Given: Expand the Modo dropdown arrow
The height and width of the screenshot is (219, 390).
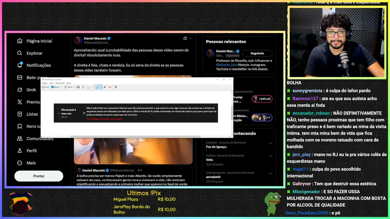Looking at the screenshot, I should click(x=62, y=87).
